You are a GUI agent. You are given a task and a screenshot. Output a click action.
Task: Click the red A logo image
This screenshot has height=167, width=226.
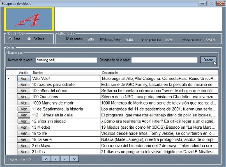[29, 19]
